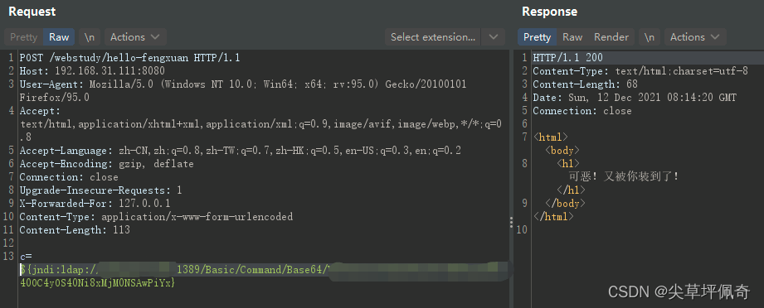Switch Response view to Raw
Image resolution: width=764 pixels, height=308 pixels.
point(572,37)
